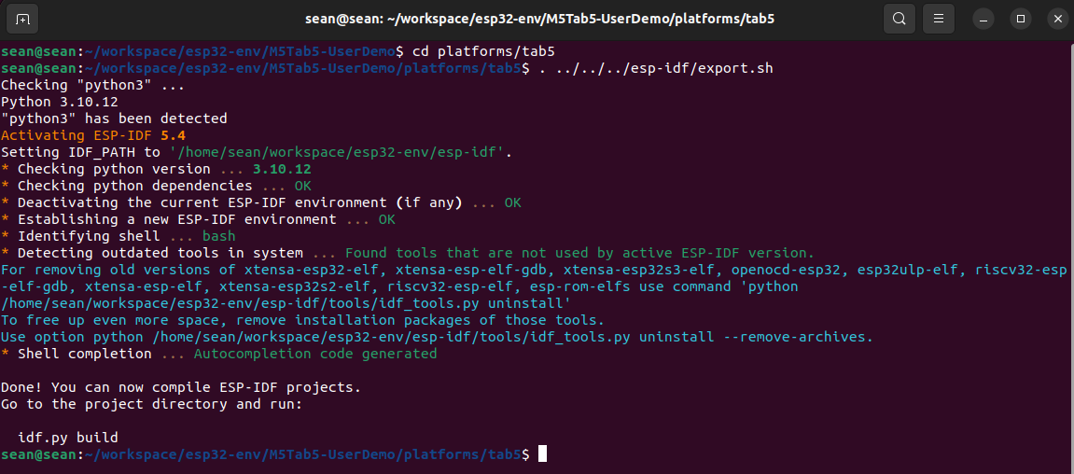Click the search magnifier icon
This screenshot has height=474, width=1074.
click(x=900, y=19)
